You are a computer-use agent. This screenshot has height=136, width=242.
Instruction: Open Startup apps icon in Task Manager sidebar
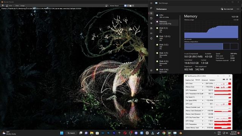[151, 23]
